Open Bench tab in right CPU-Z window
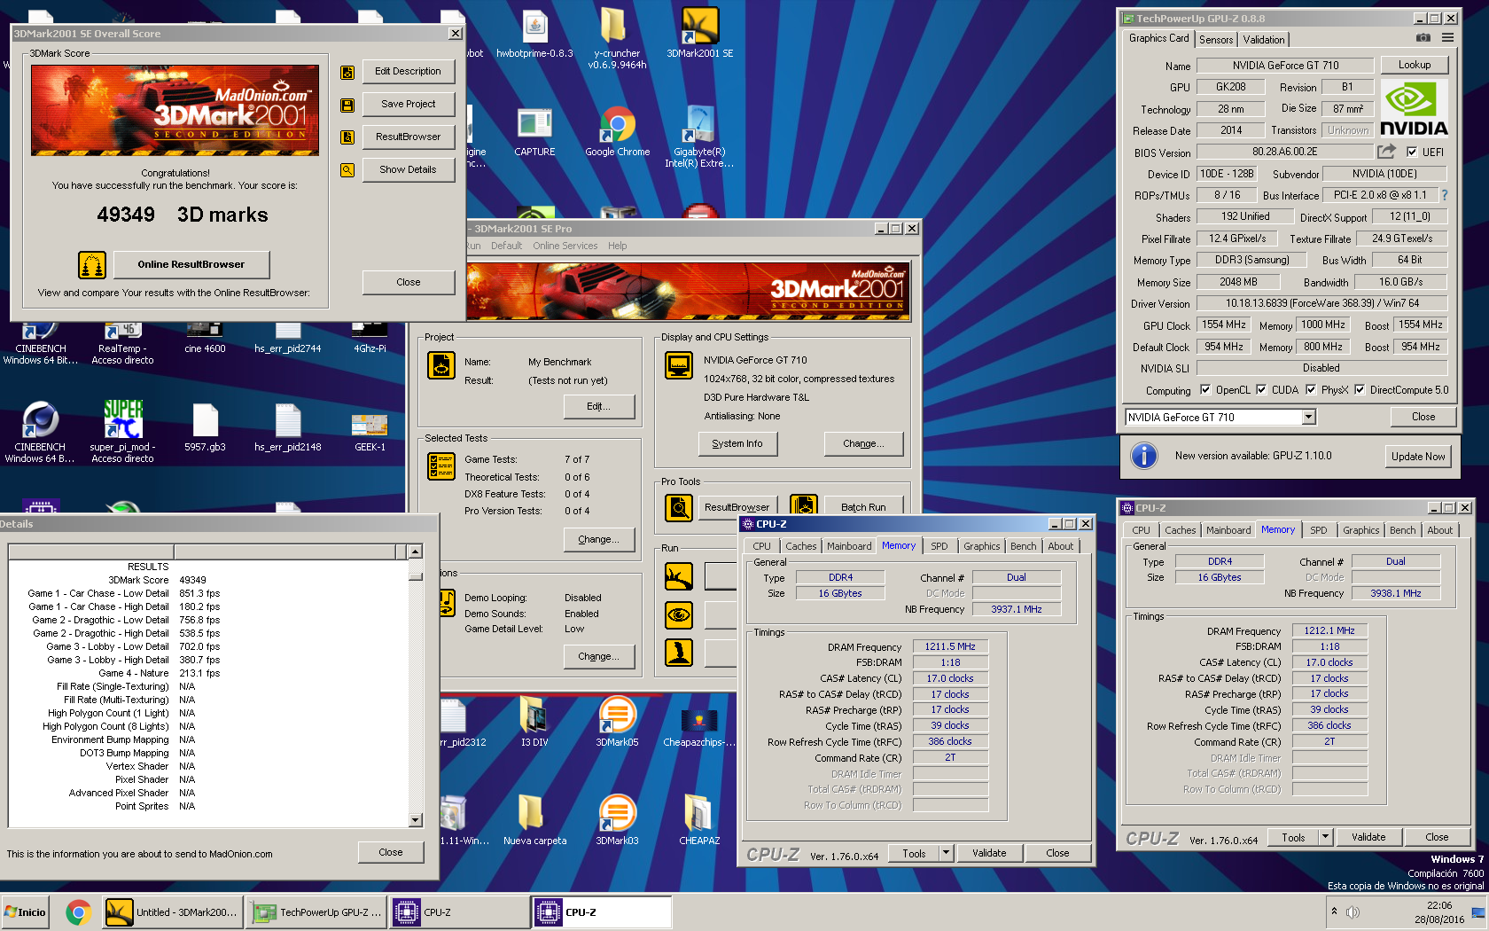 [x=1402, y=530]
